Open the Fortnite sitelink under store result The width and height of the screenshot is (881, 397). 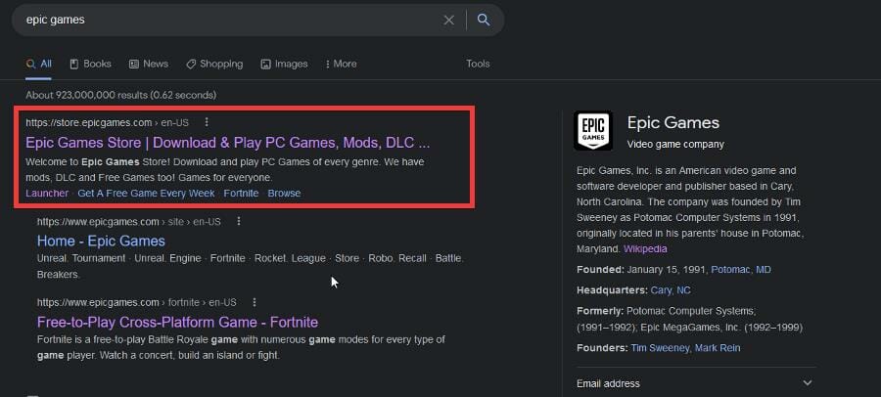241,194
